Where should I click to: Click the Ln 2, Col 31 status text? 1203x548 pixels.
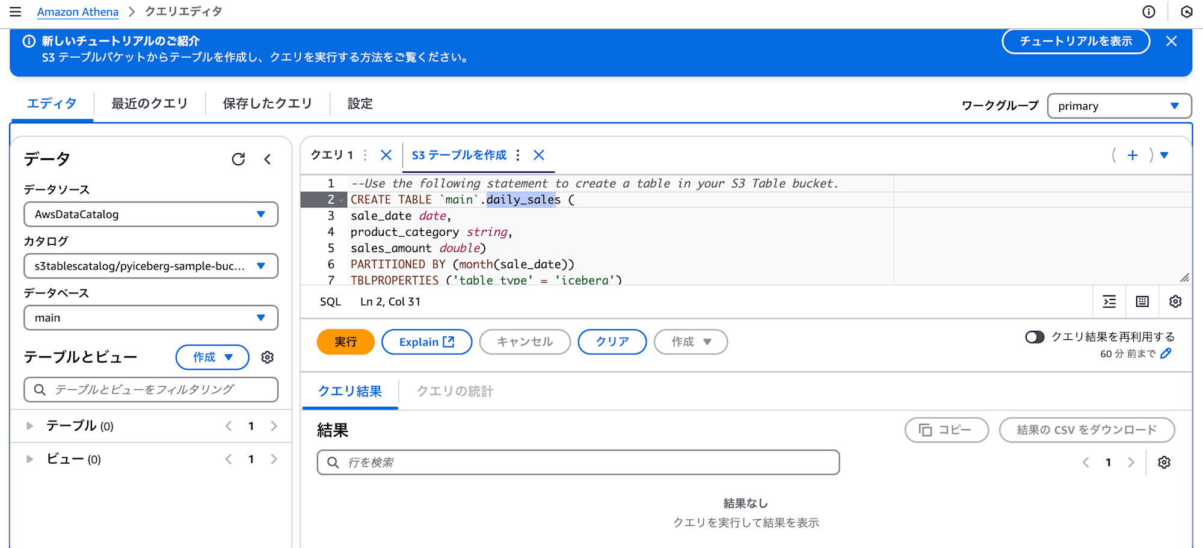click(390, 301)
